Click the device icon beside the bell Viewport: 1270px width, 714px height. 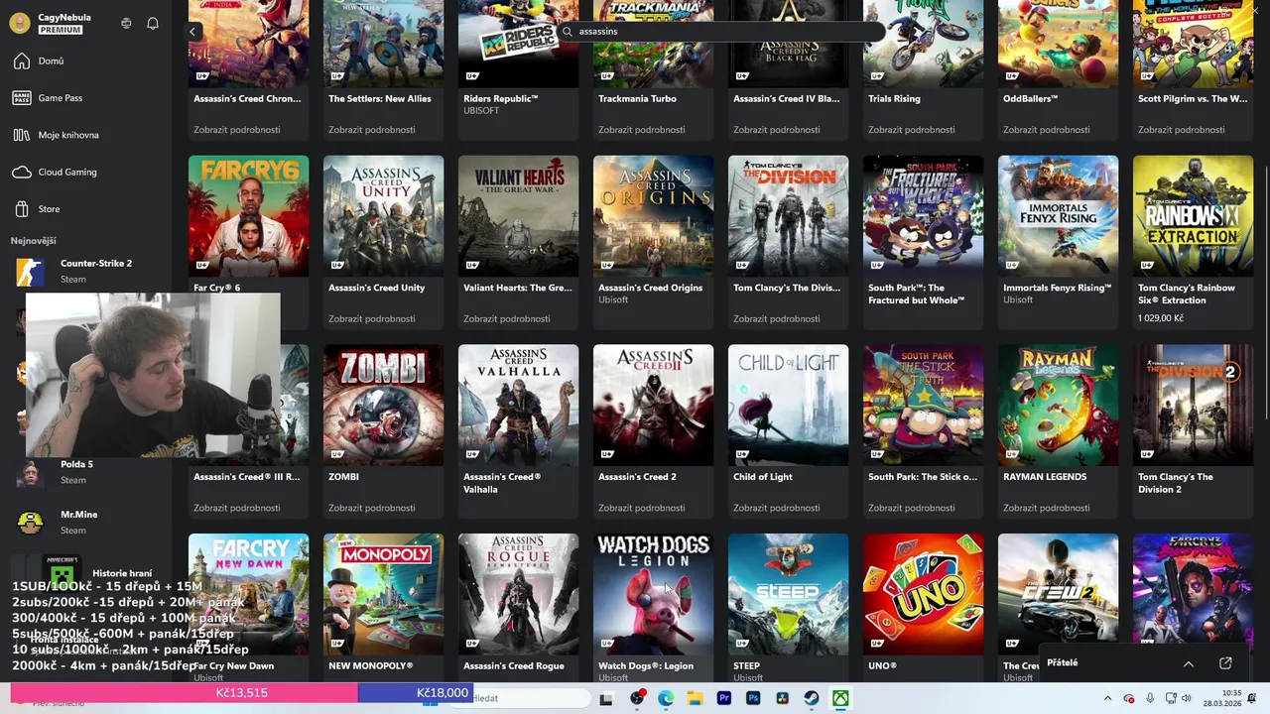tap(126, 23)
